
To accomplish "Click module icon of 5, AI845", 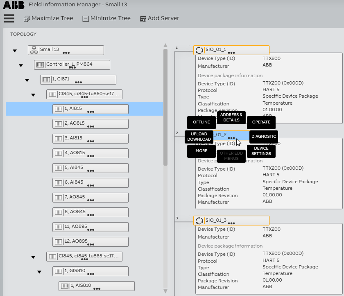I will coord(58,168).
